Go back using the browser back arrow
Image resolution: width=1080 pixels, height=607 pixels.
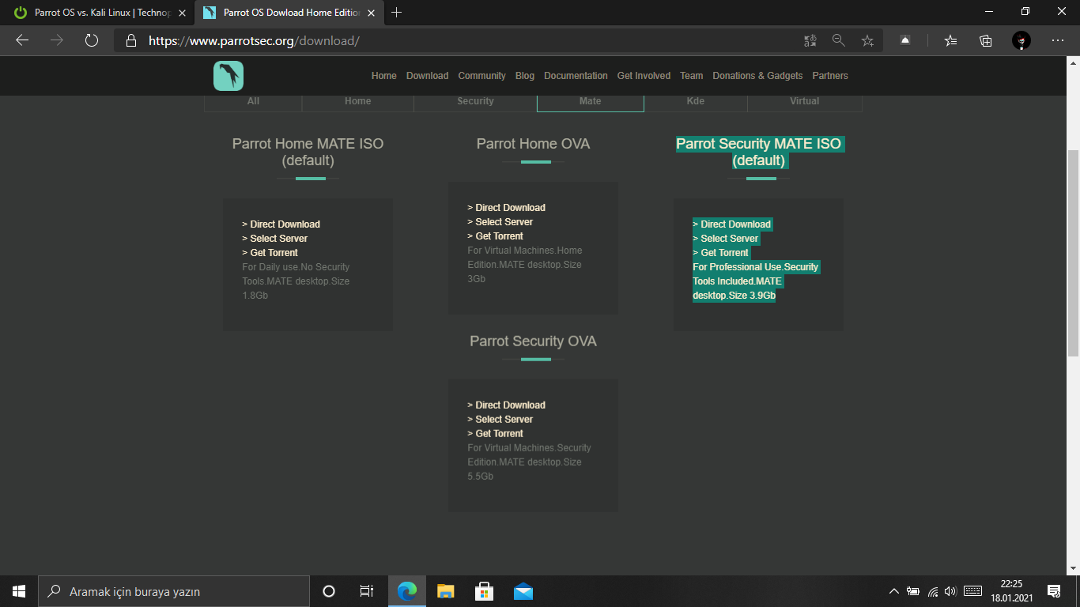(x=22, y=40)
